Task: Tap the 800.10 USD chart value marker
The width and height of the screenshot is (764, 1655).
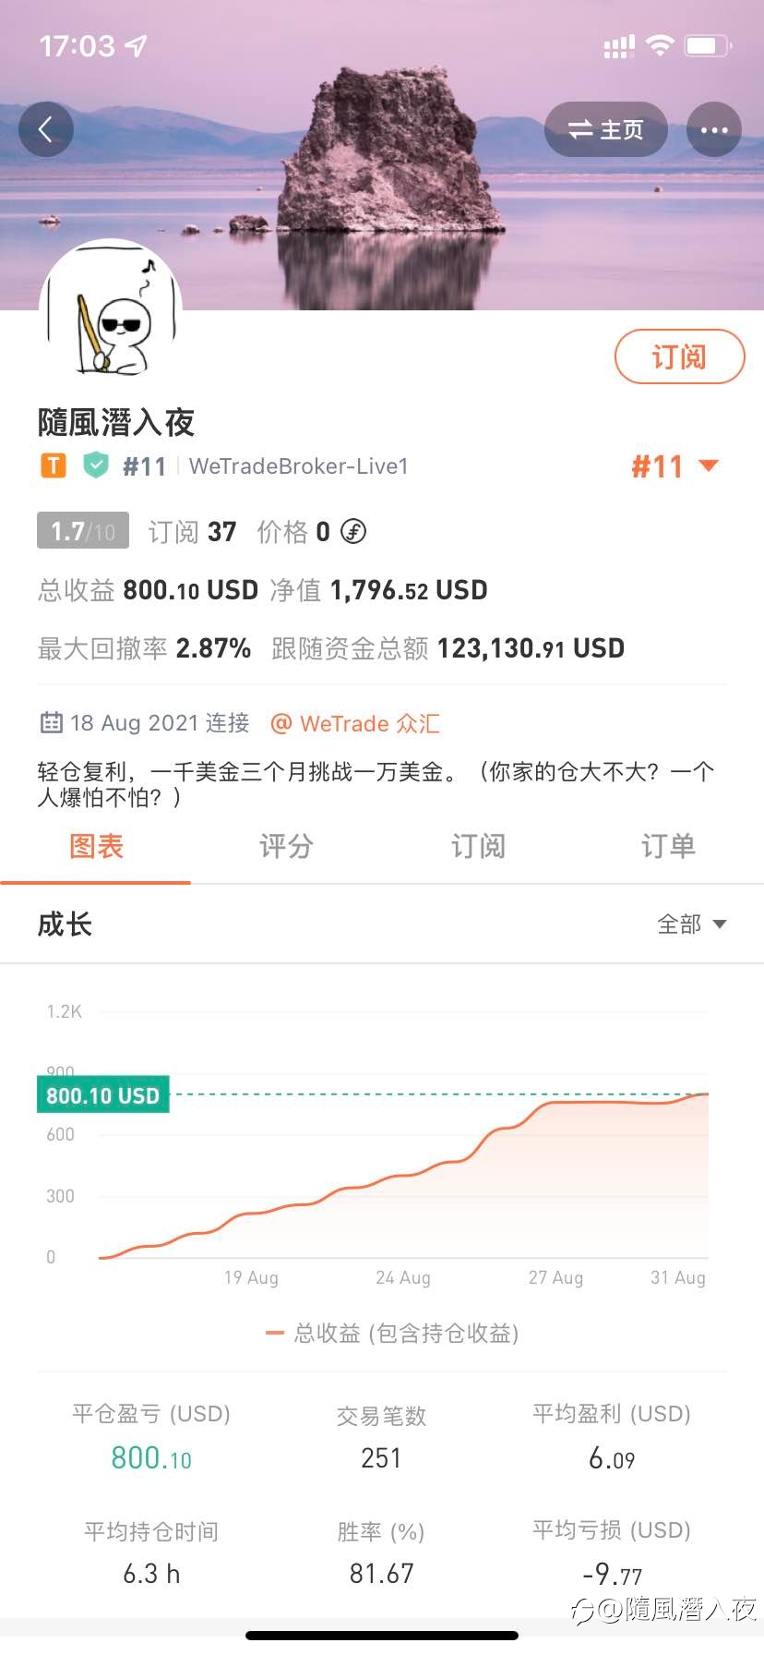Action: [x=102, y=1095]
